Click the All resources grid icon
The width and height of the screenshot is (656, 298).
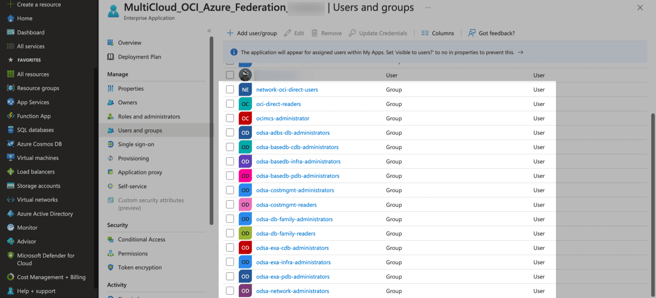click(x=10, y=74)
